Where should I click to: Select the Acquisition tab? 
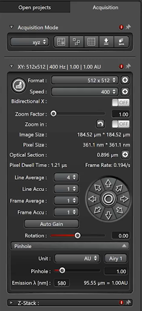106,7
